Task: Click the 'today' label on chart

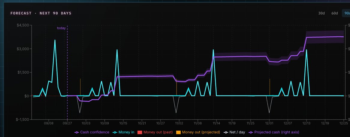Action: point(61,28)
